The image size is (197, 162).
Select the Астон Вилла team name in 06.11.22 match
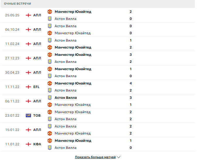point(66,98)
